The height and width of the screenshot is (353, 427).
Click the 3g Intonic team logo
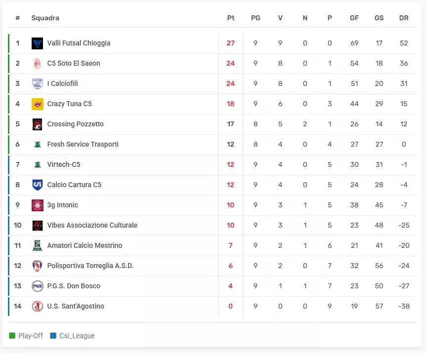(x=38, y=205)
